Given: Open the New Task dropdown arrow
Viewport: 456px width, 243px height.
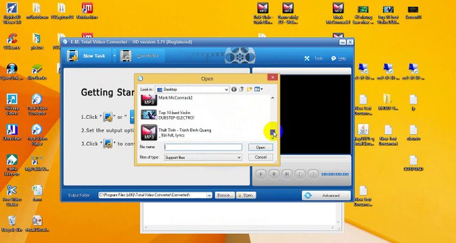Looking at the screenshot, I should pos(114,55).
